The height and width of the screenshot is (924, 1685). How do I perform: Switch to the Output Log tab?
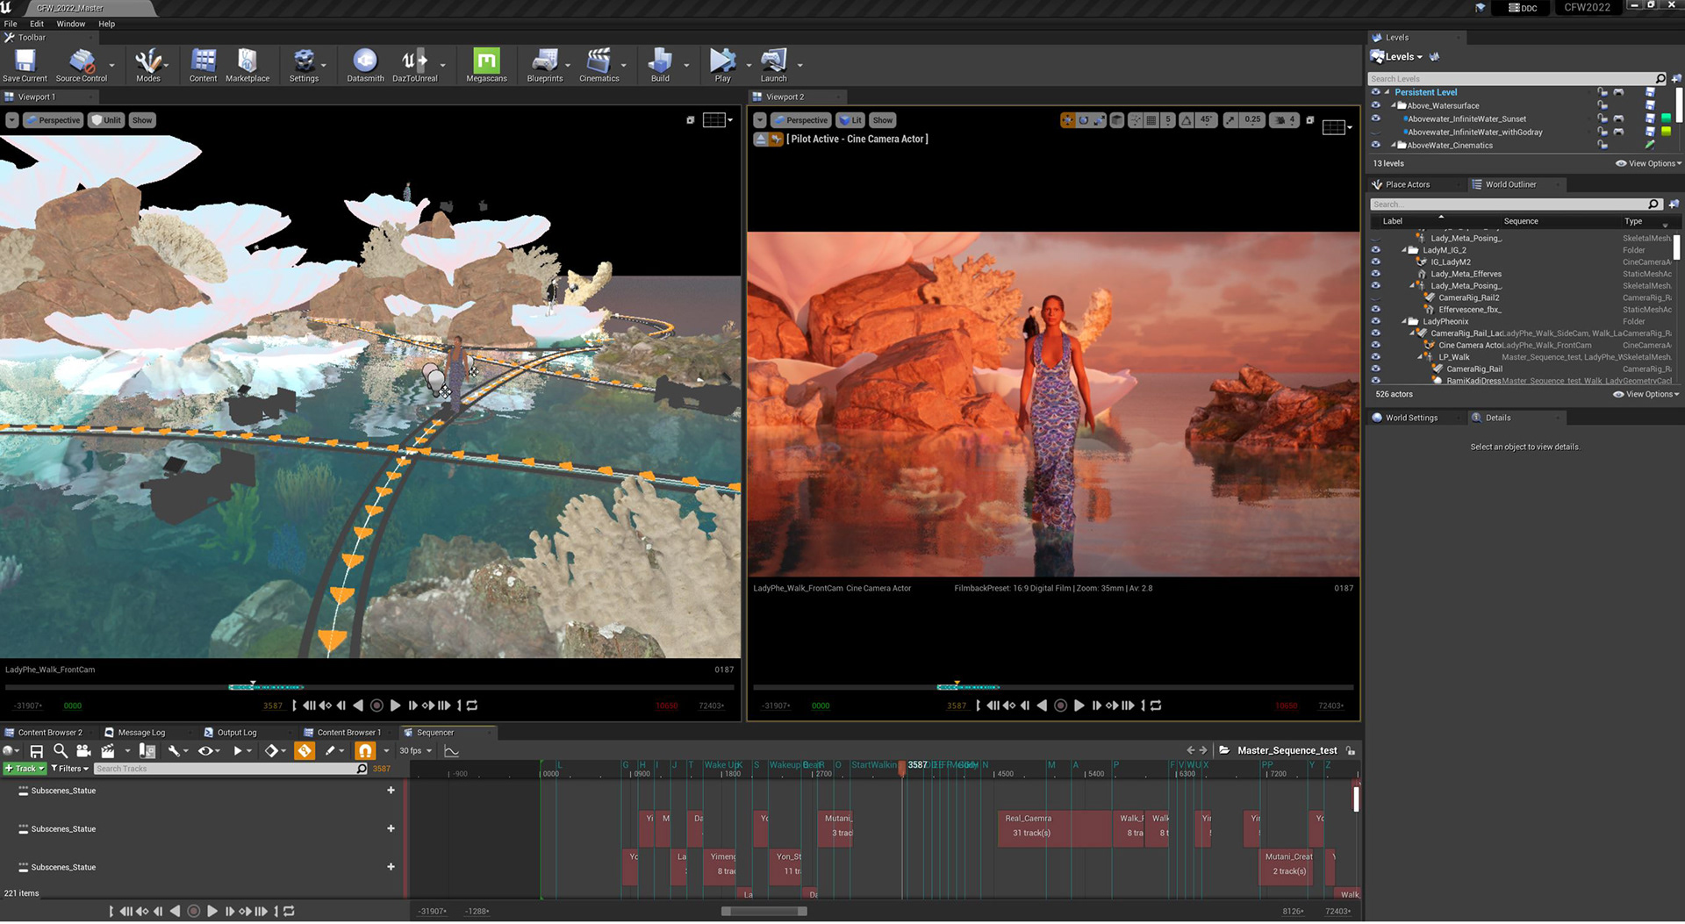(x=236, y=733)
